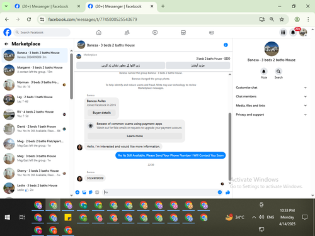
Task: Go back from Marketplace chat list
Action: point(6,44)
